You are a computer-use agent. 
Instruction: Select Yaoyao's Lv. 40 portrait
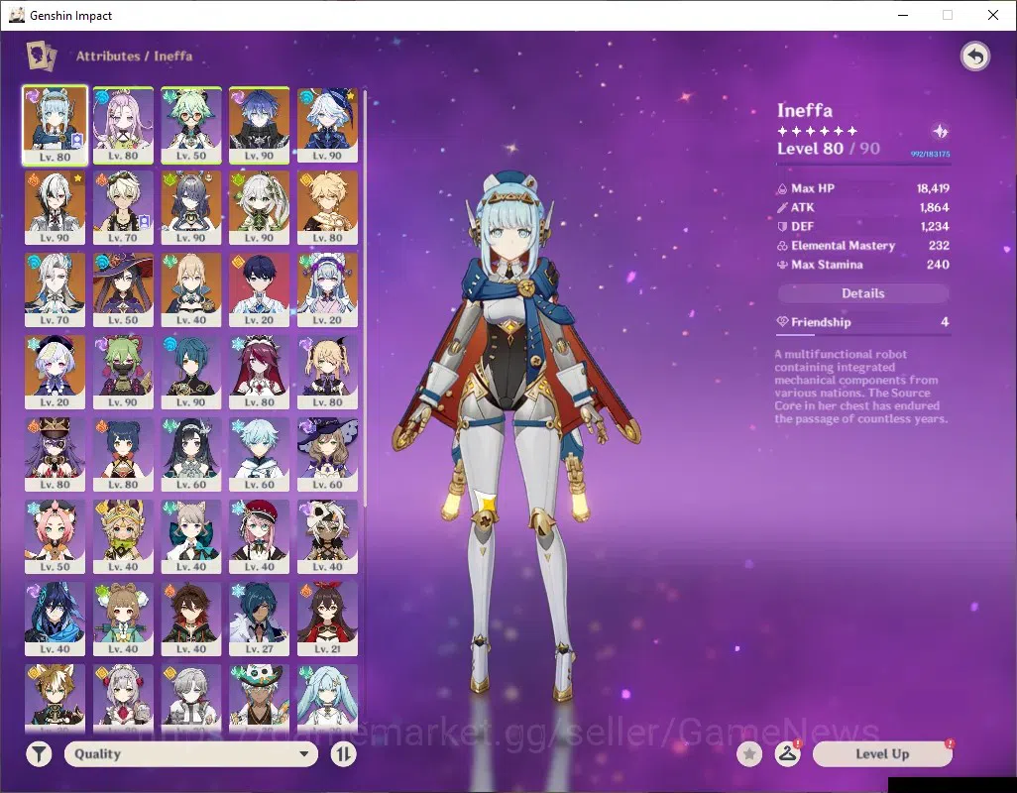(123, 620)
